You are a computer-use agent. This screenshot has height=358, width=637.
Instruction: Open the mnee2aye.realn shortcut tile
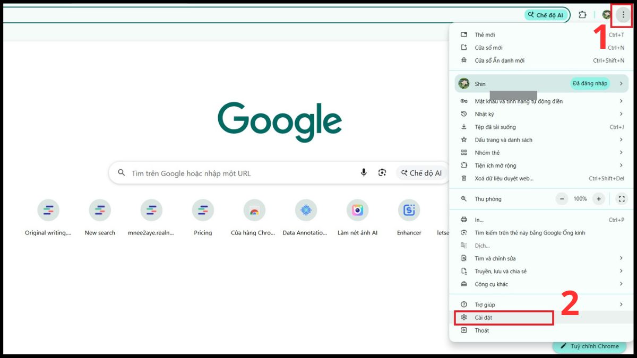tap(151, 218)
